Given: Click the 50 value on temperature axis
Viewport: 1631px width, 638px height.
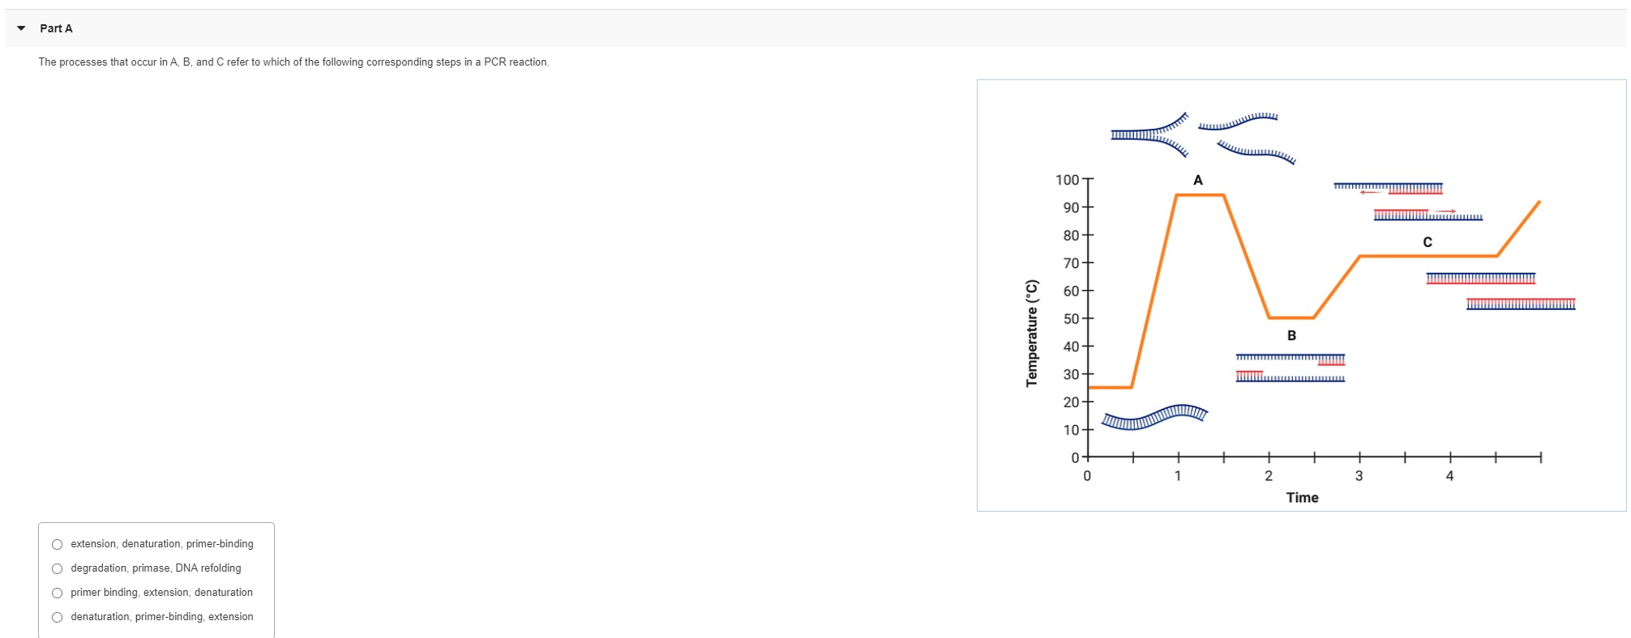Looking at the screenshot, I should click(x=1071, y=319).
